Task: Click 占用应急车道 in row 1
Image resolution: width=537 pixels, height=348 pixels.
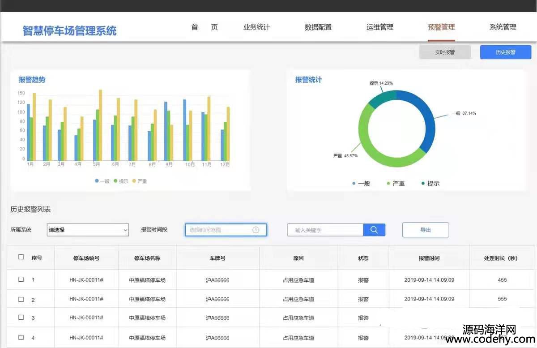Action: pos(298,280)
